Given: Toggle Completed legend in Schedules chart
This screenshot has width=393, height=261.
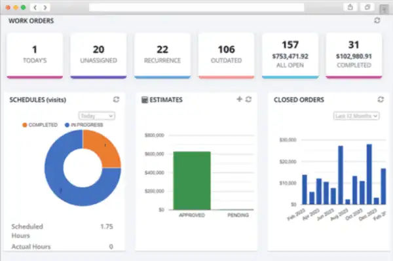Looking at the screenshot, I should 40,125.
